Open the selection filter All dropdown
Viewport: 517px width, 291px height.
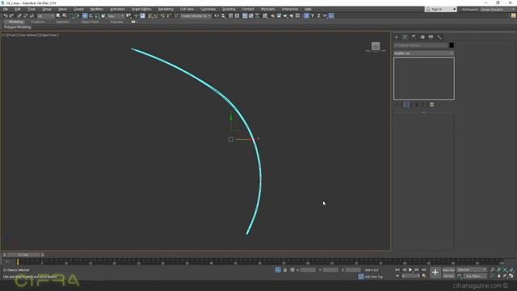pyautogui.click(x=45, y=16)
